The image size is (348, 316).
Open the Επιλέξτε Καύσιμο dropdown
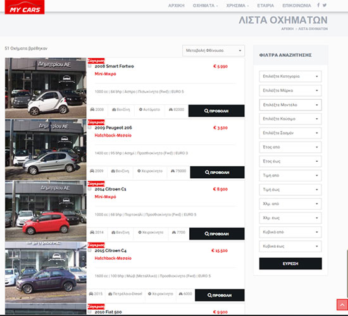(x=290, y=119)
